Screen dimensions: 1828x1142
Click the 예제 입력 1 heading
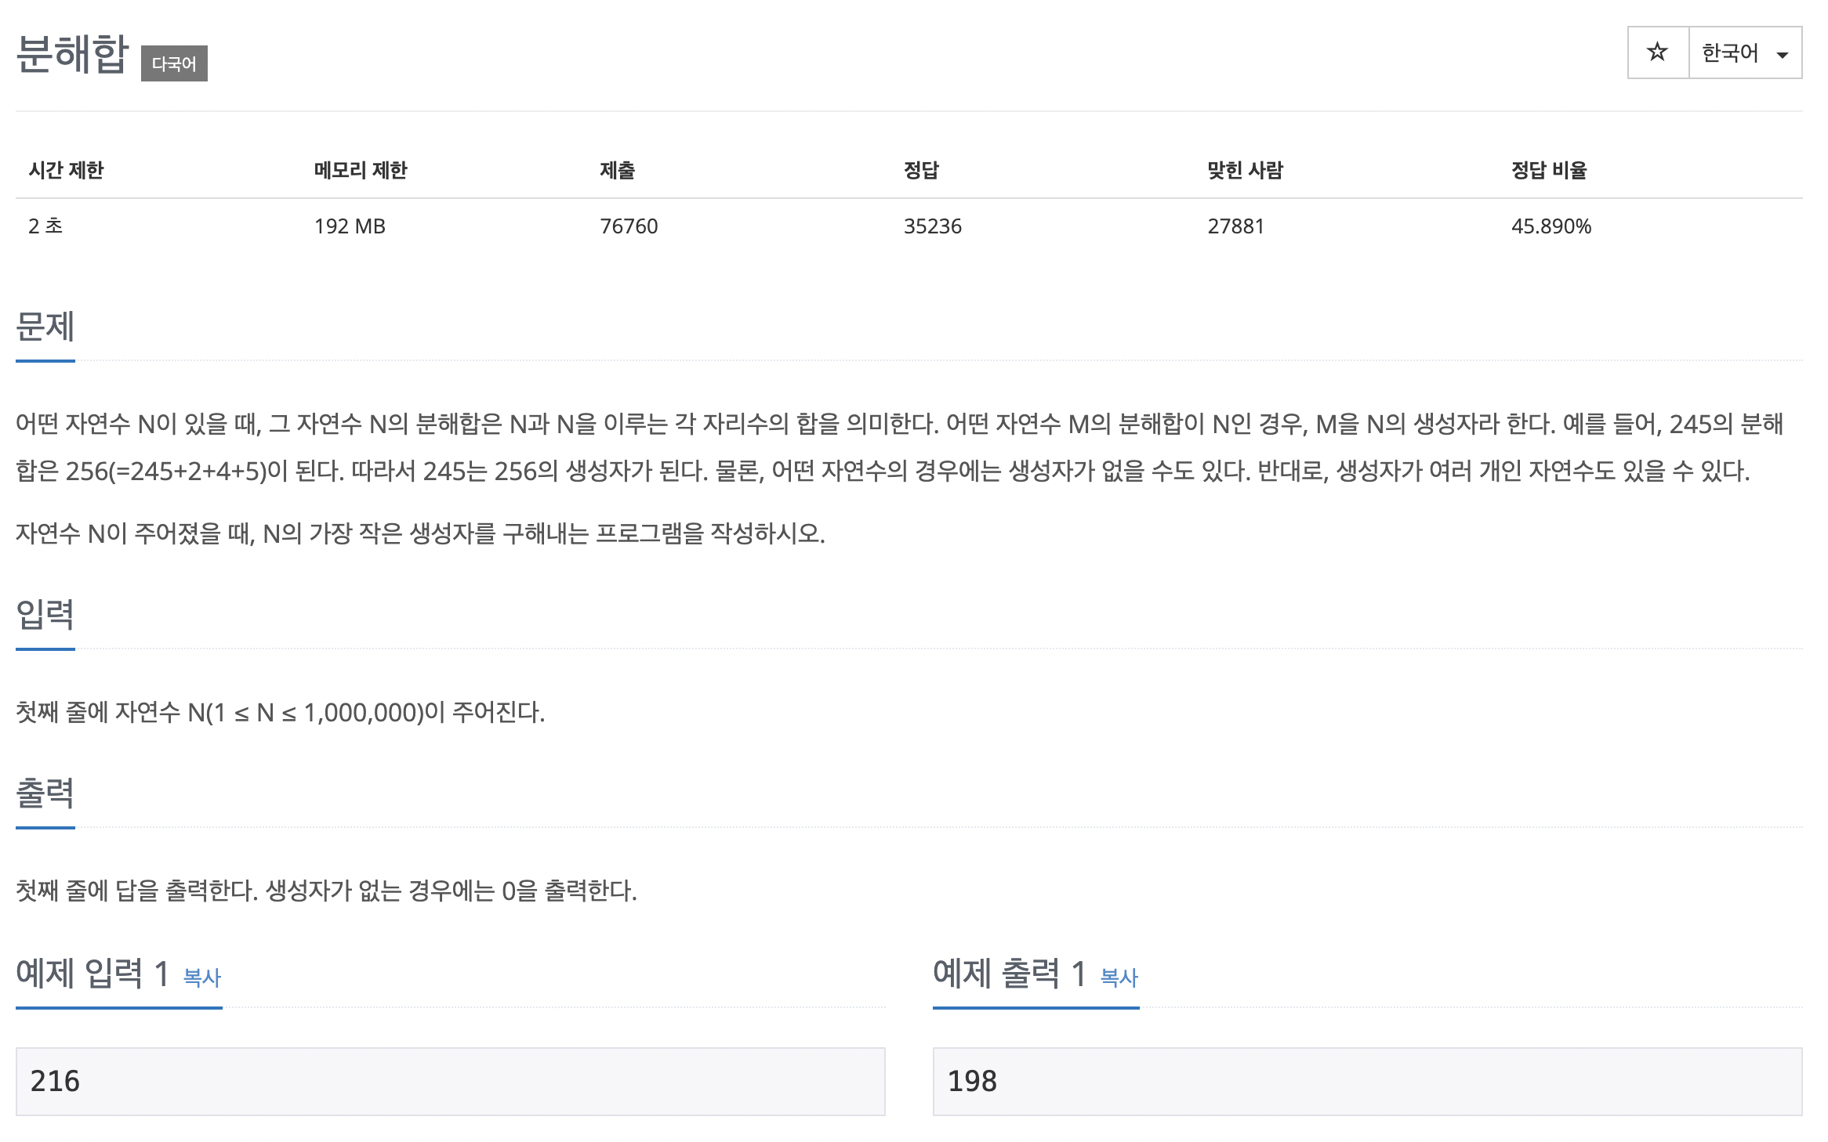92,974
